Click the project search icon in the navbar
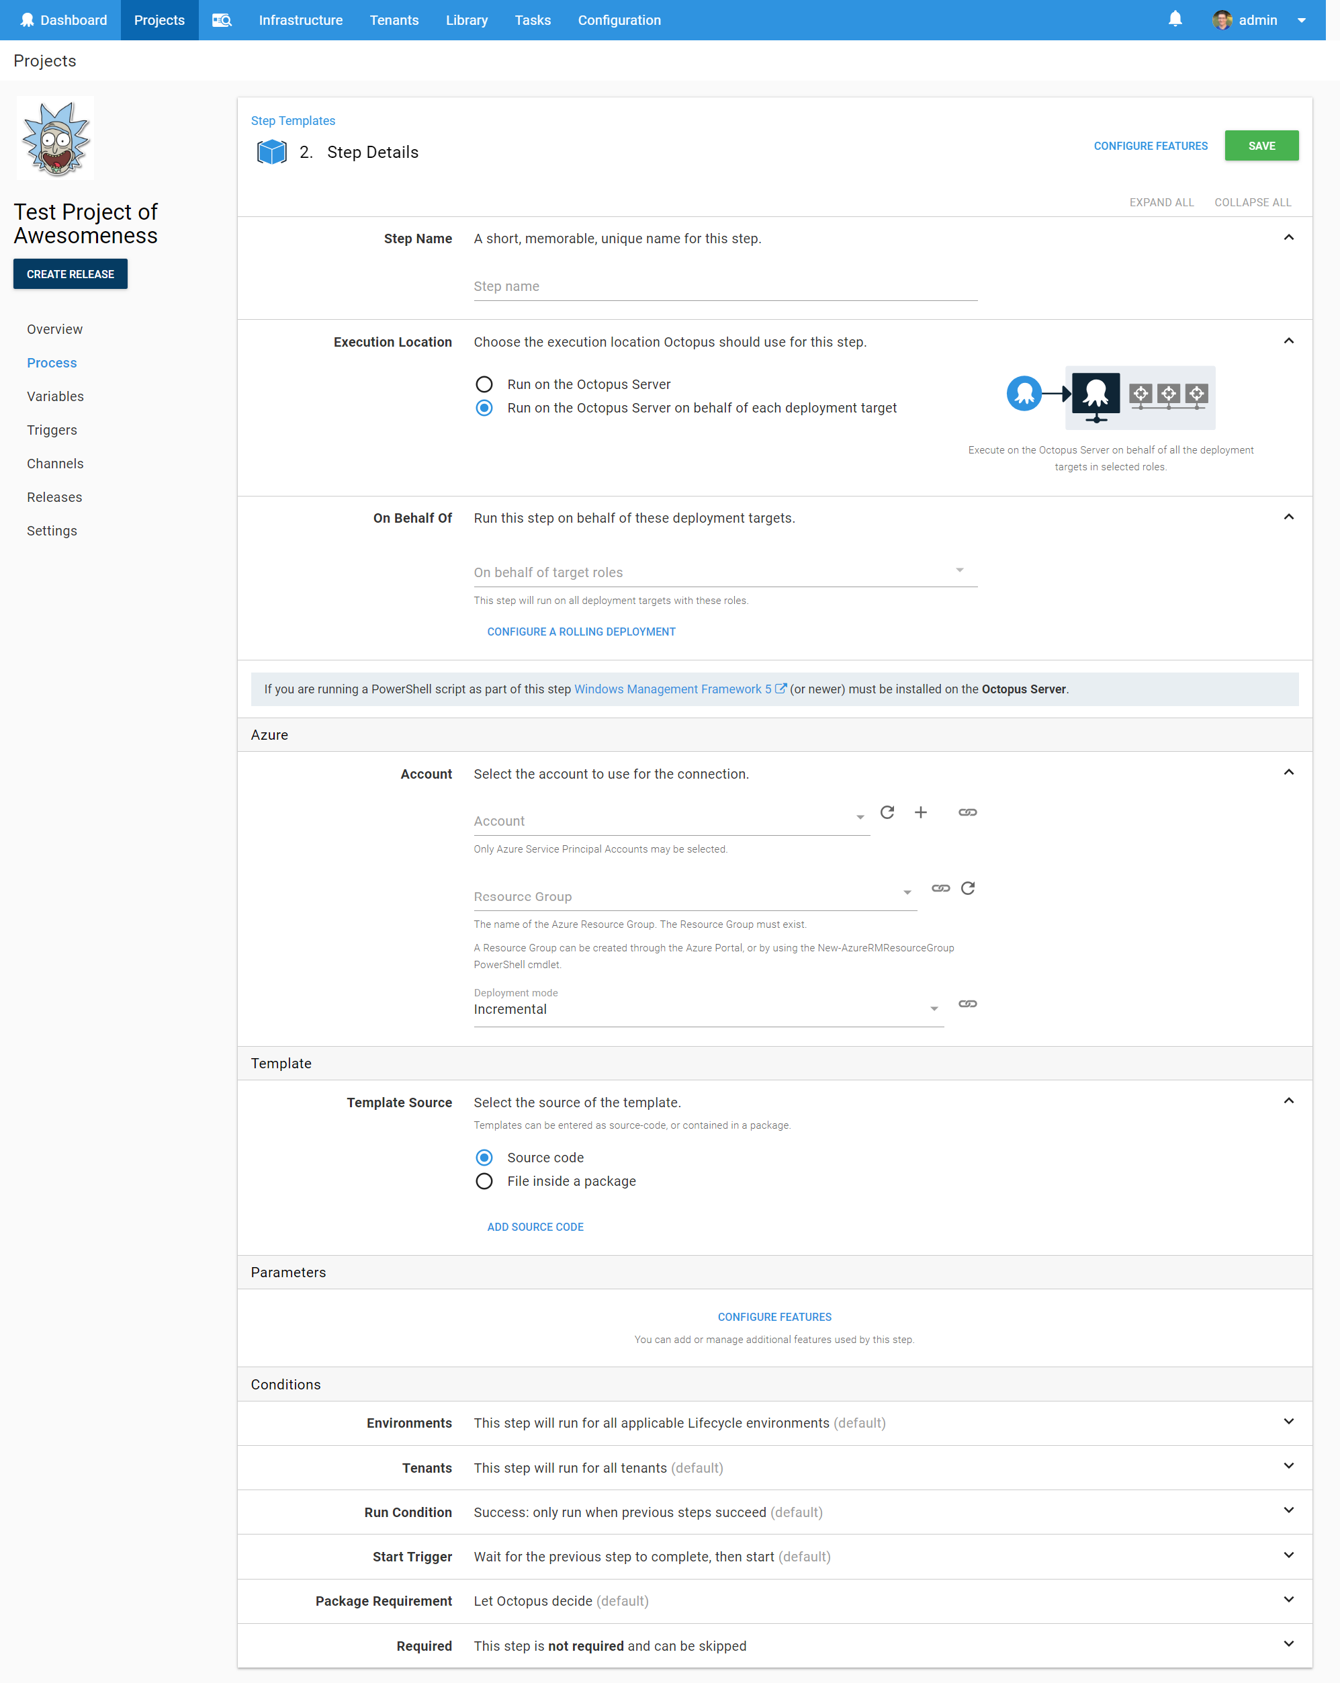Screen dimensions: 1340x1683 point(222,19)
